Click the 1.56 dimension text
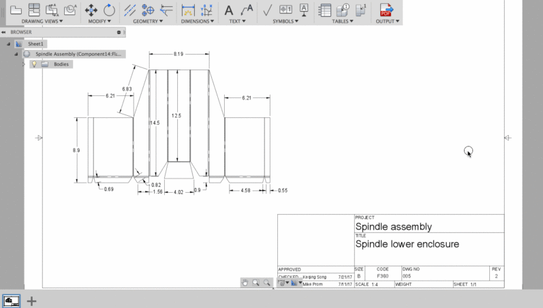The image size is (543, 308). (157, 191)
